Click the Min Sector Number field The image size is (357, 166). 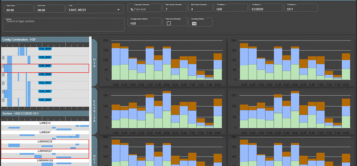pos(200,8)
